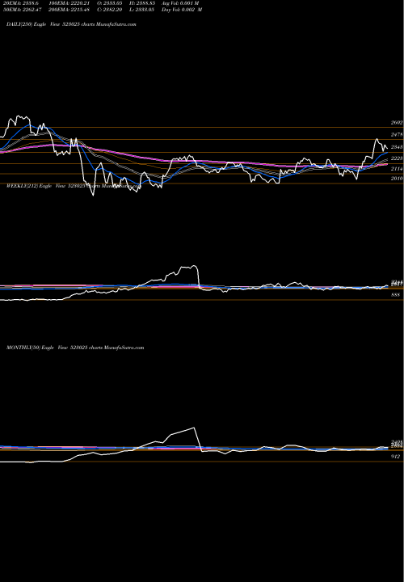Click the 2114 price level label

tap(397, 169)
